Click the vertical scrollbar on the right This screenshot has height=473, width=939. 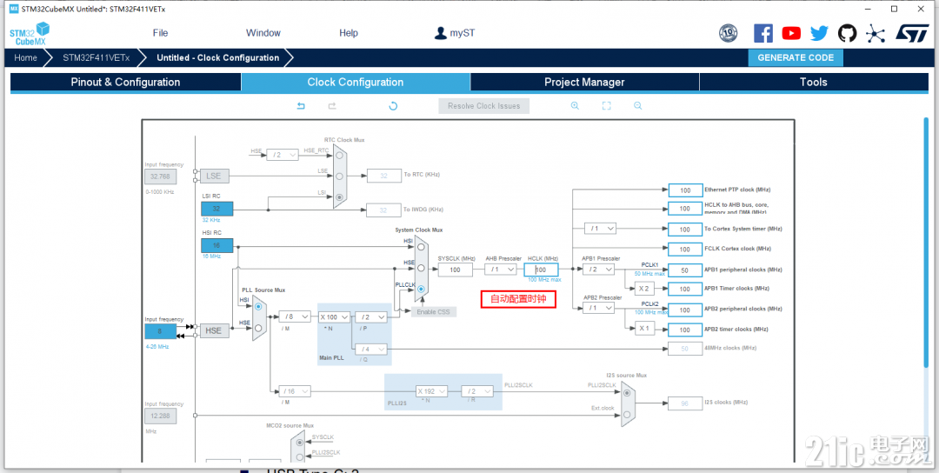926,241
